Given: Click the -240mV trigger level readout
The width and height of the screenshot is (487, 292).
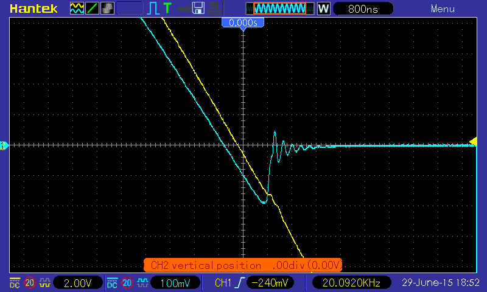Looking at the screenshot, I should (270, 283).
